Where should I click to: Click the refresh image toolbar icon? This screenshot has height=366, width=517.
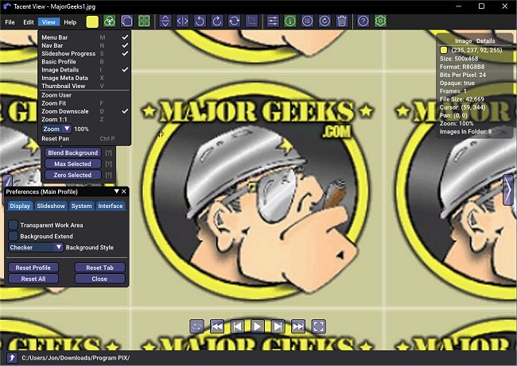point(325,21)
